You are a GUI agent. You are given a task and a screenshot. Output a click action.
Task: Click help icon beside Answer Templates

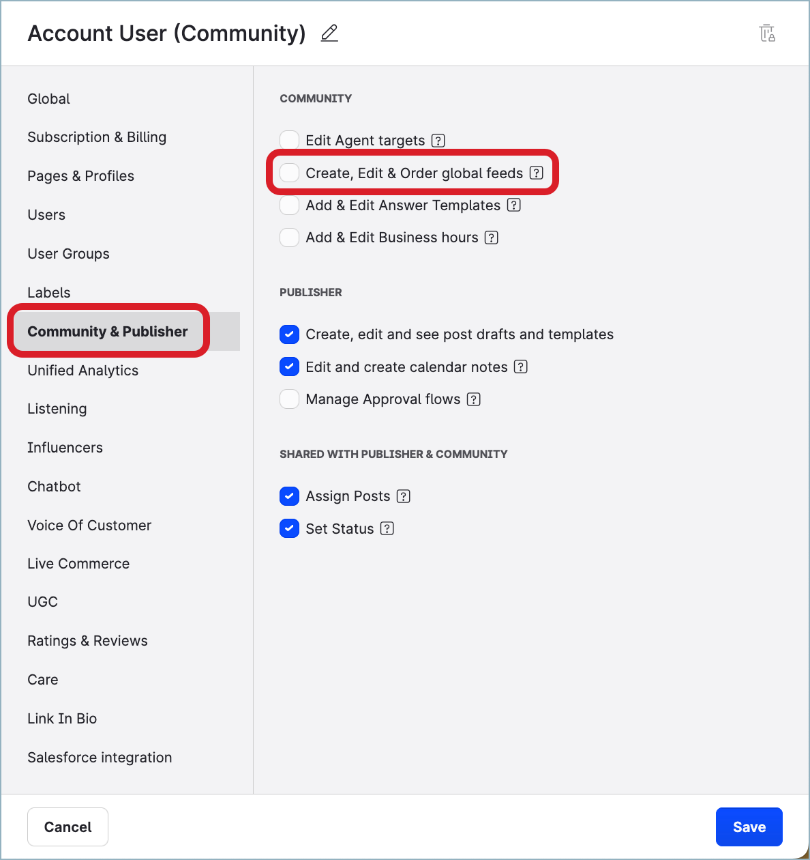pos(514,205)
